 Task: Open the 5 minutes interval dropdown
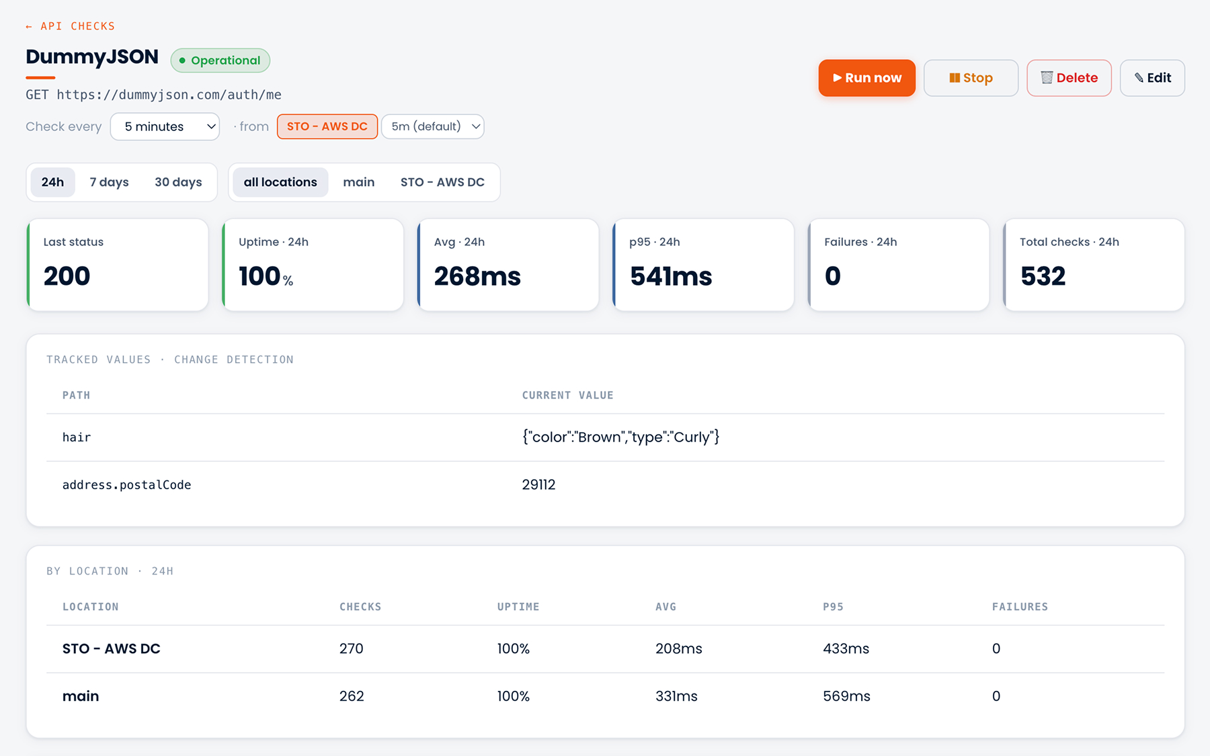165,126
